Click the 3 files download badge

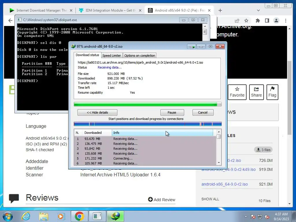tap(263, 150)
